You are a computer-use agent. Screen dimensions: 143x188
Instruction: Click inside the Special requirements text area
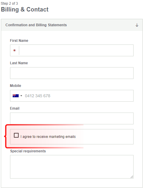click(x=72, y=167)
